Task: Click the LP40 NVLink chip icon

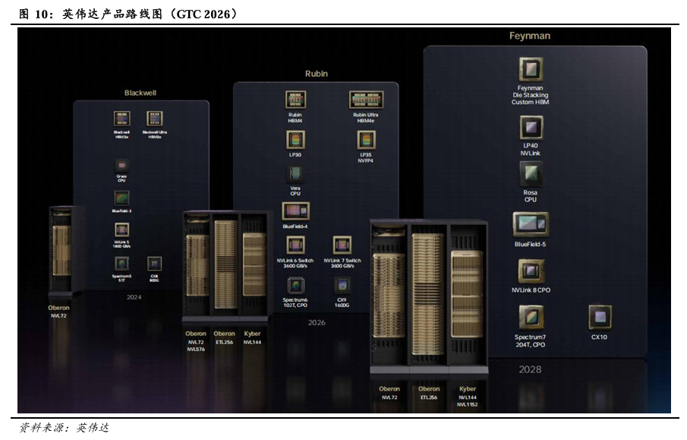Action: click(531, 128)
